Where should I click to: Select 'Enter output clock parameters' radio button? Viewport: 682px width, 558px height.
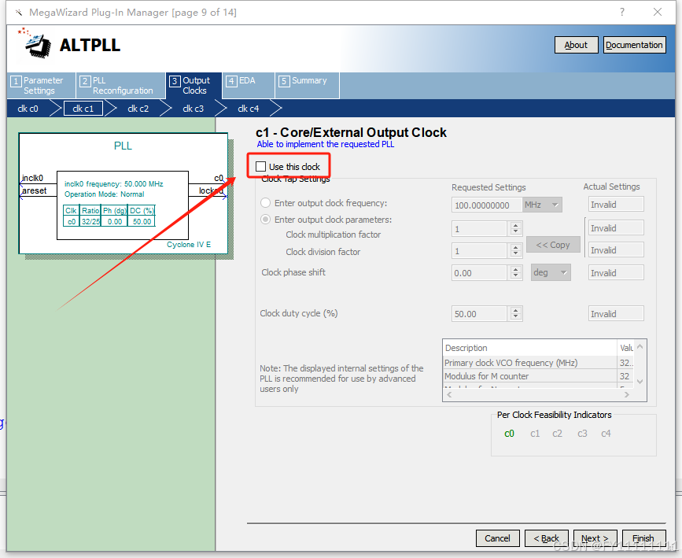[x=265, y=220]
